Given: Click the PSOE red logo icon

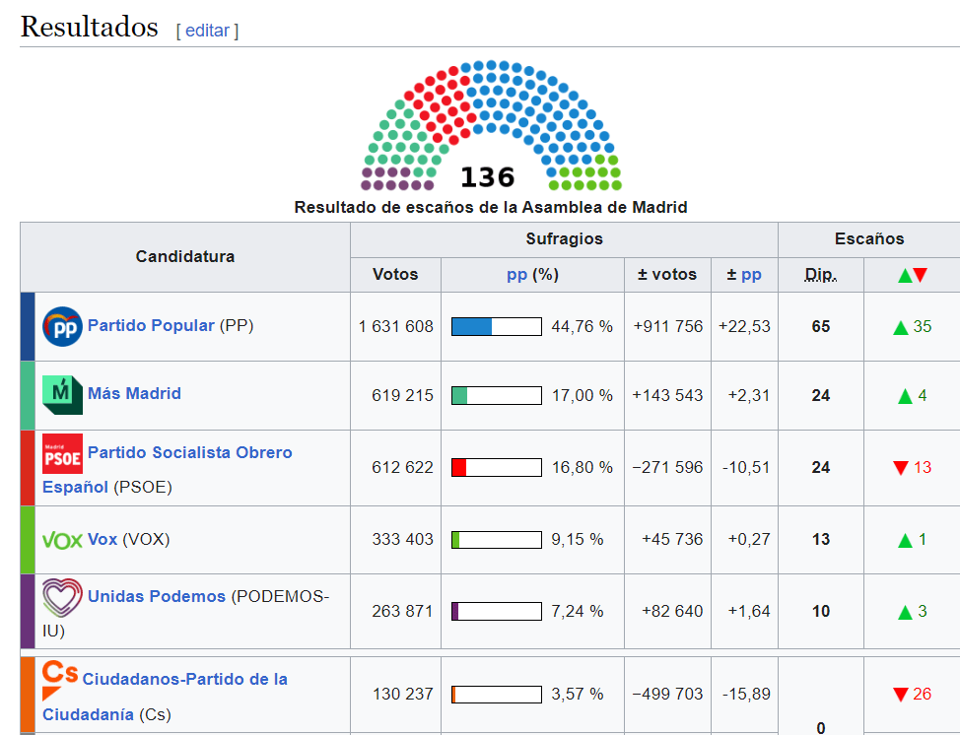Looking at the screenshot, I should click(x=63, y=453).
